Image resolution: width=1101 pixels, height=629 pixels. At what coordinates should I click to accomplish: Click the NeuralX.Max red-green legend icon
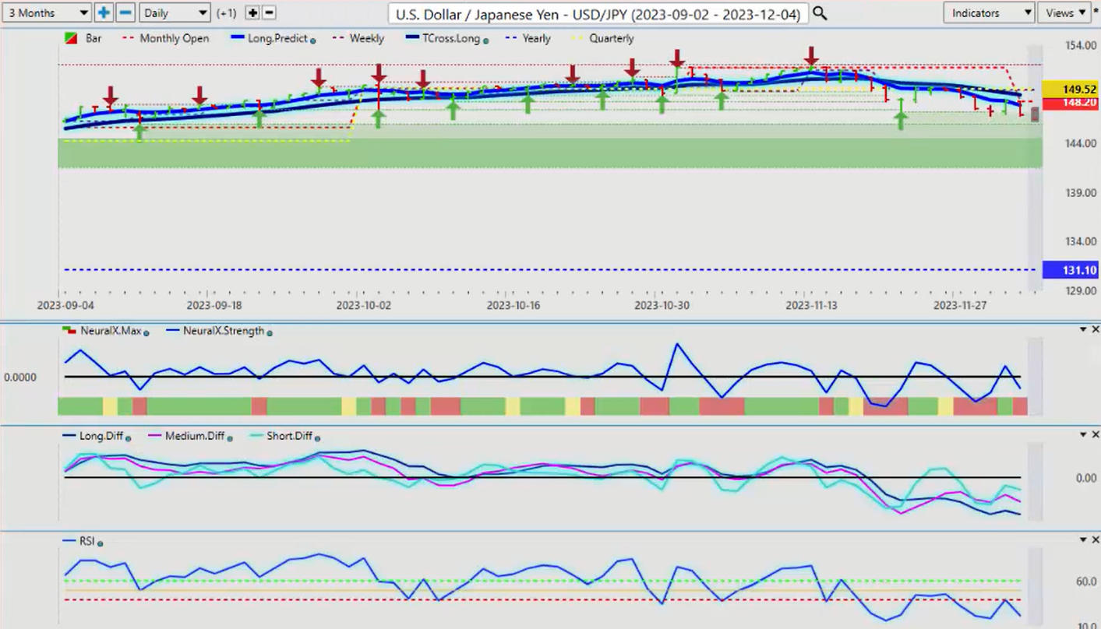[x=70, y=330]
